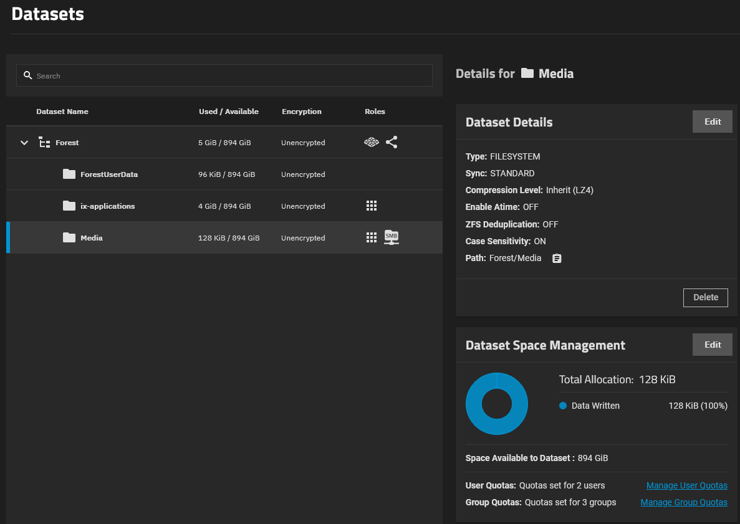The image size is (740, 524).
Task: Click the magnifier icon in search bar
Action: click(27, 75)
